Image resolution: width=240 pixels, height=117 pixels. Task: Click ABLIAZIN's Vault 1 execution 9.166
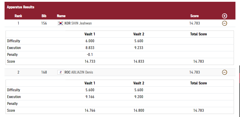pos(90,97)
